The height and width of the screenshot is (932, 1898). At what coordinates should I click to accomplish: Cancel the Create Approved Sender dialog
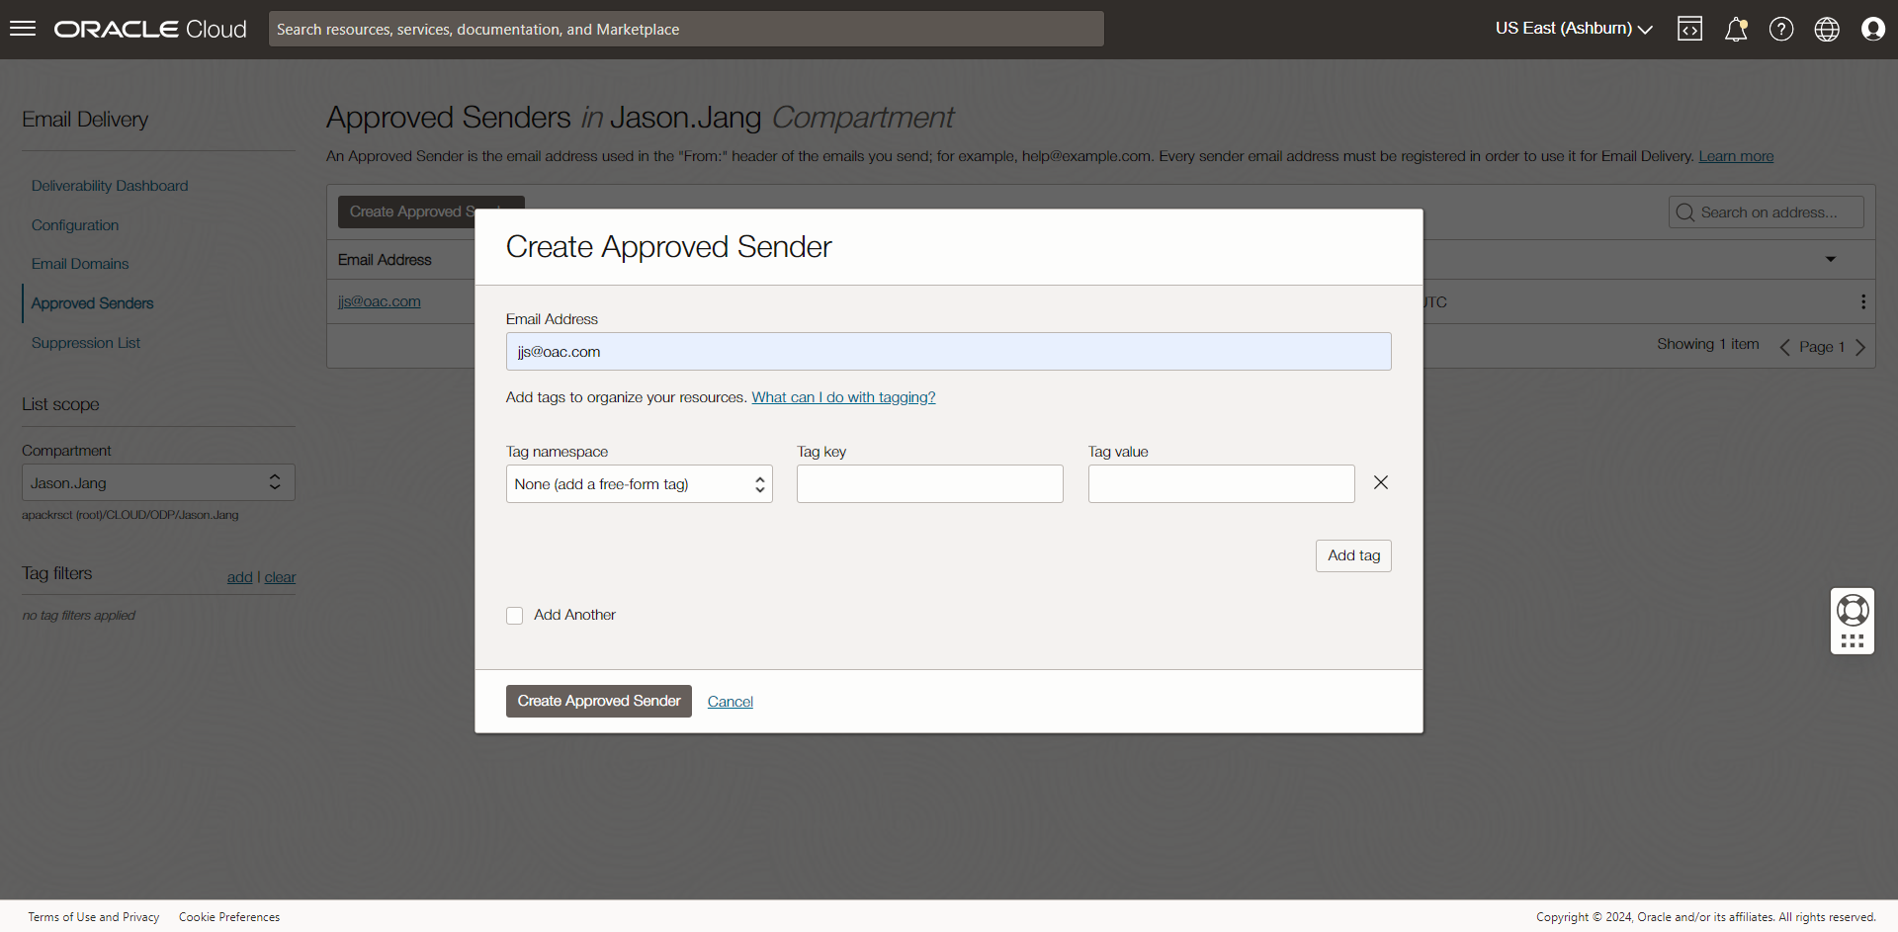coord(731,702)
